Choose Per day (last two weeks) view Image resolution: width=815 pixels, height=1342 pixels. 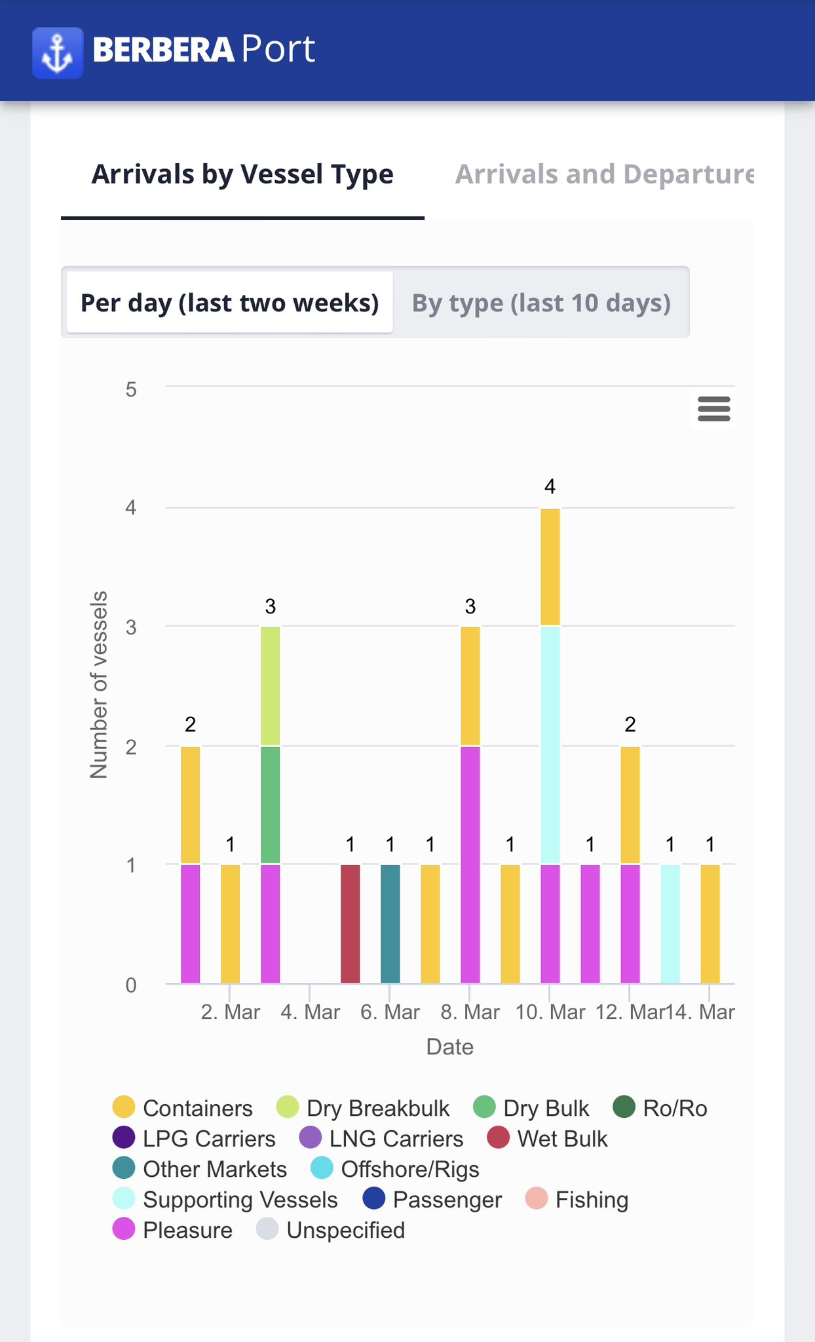229,303
